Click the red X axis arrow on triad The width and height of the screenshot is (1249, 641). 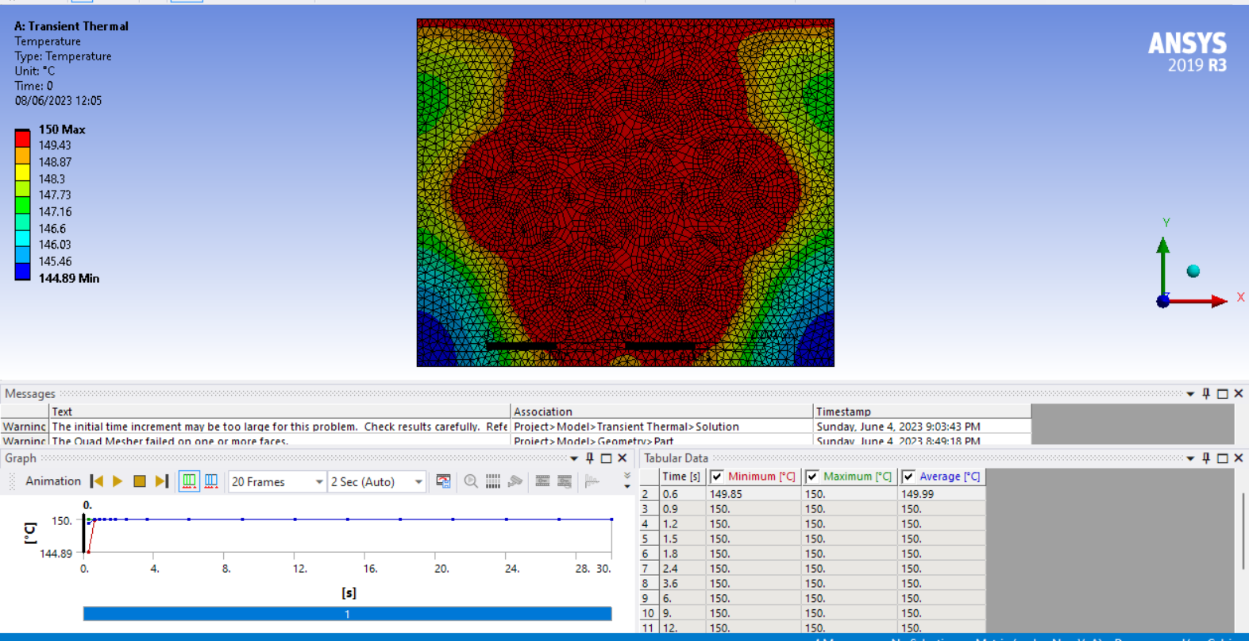[x=1199, y=301]
